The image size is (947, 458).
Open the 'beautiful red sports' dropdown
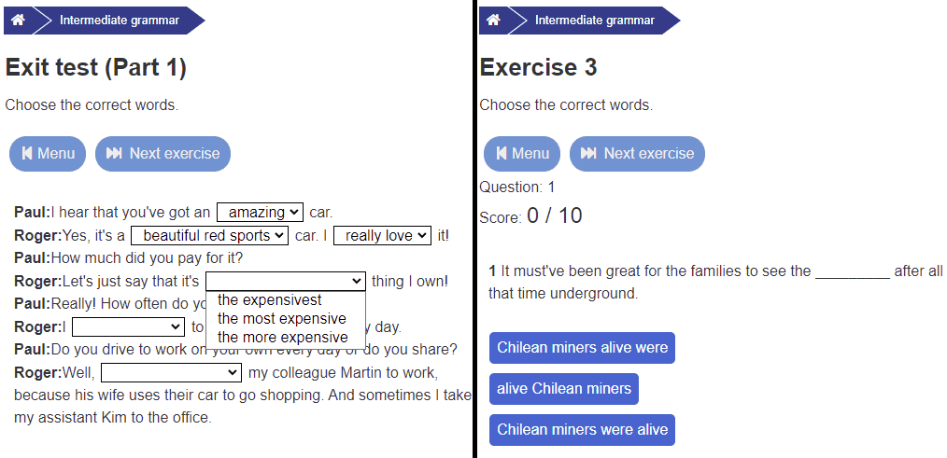click(210, 236)
